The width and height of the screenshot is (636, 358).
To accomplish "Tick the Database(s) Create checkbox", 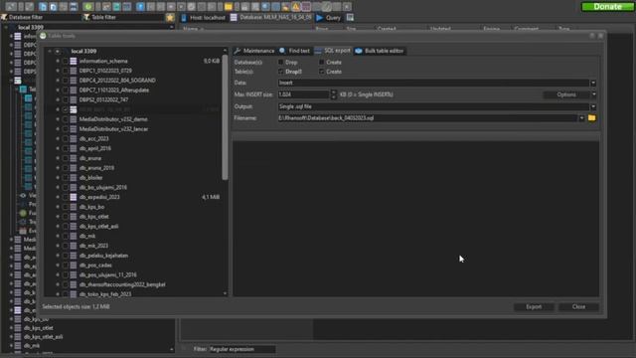I will 321,62.
